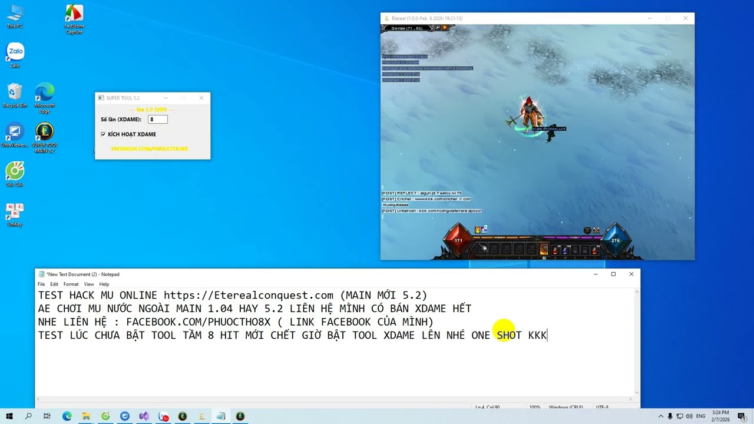Show hidden system tray icons
Screen dimensions: 754x424
(x=660, y=416)
